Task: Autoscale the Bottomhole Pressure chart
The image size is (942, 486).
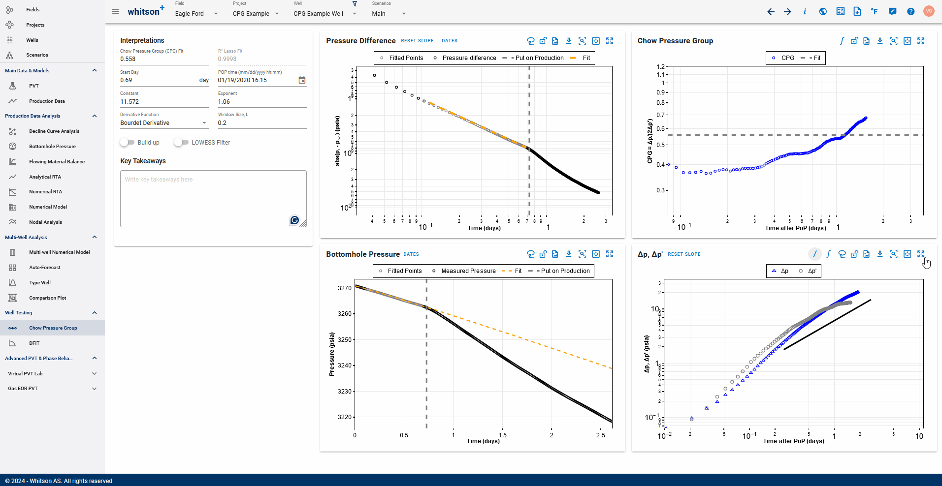Action: (596, 254)
